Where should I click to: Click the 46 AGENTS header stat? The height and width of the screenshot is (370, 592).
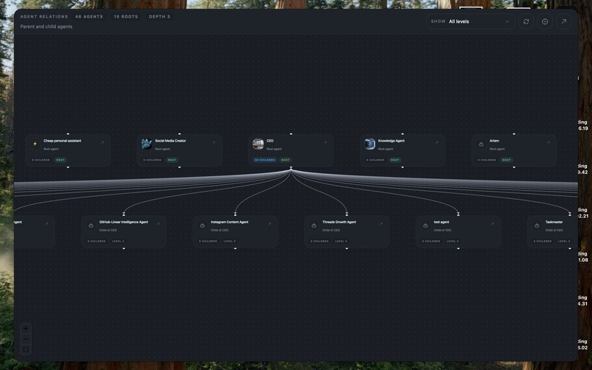pos(89,17)
